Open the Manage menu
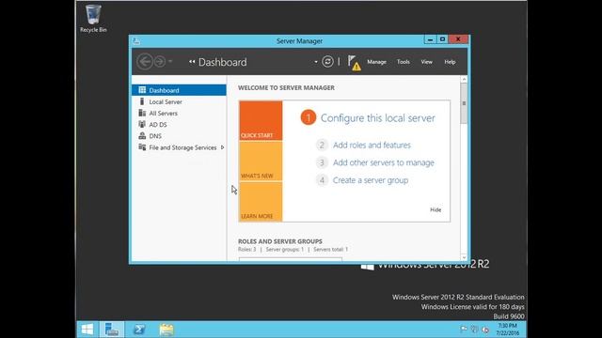Image resolution: width=602 pixels, height=338 pixels. point(376,62)
